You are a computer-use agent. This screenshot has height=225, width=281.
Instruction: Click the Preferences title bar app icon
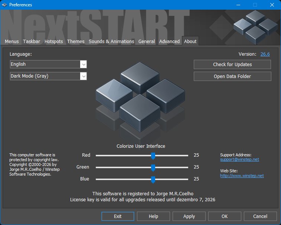coord(4,5)
